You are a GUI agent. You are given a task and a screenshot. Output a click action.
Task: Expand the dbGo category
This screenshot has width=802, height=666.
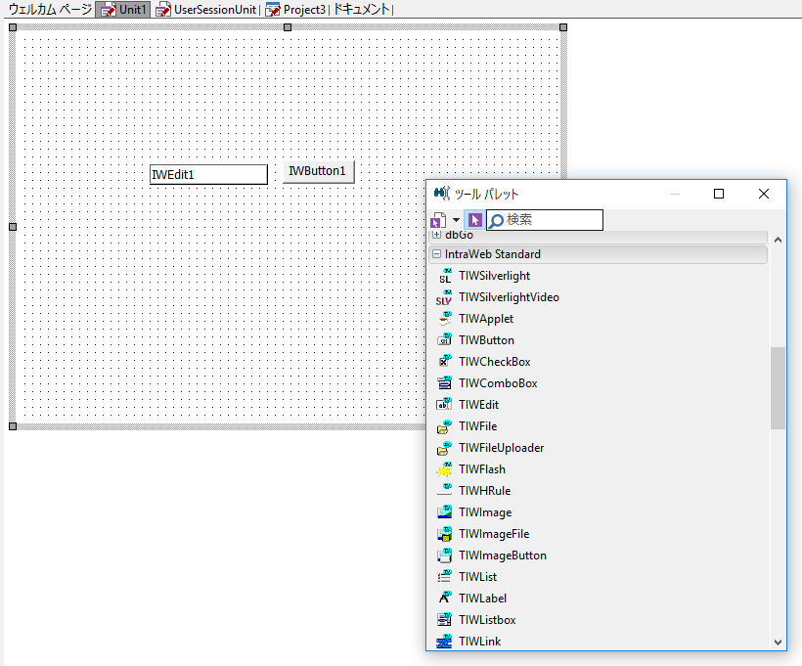click(436, 235)
